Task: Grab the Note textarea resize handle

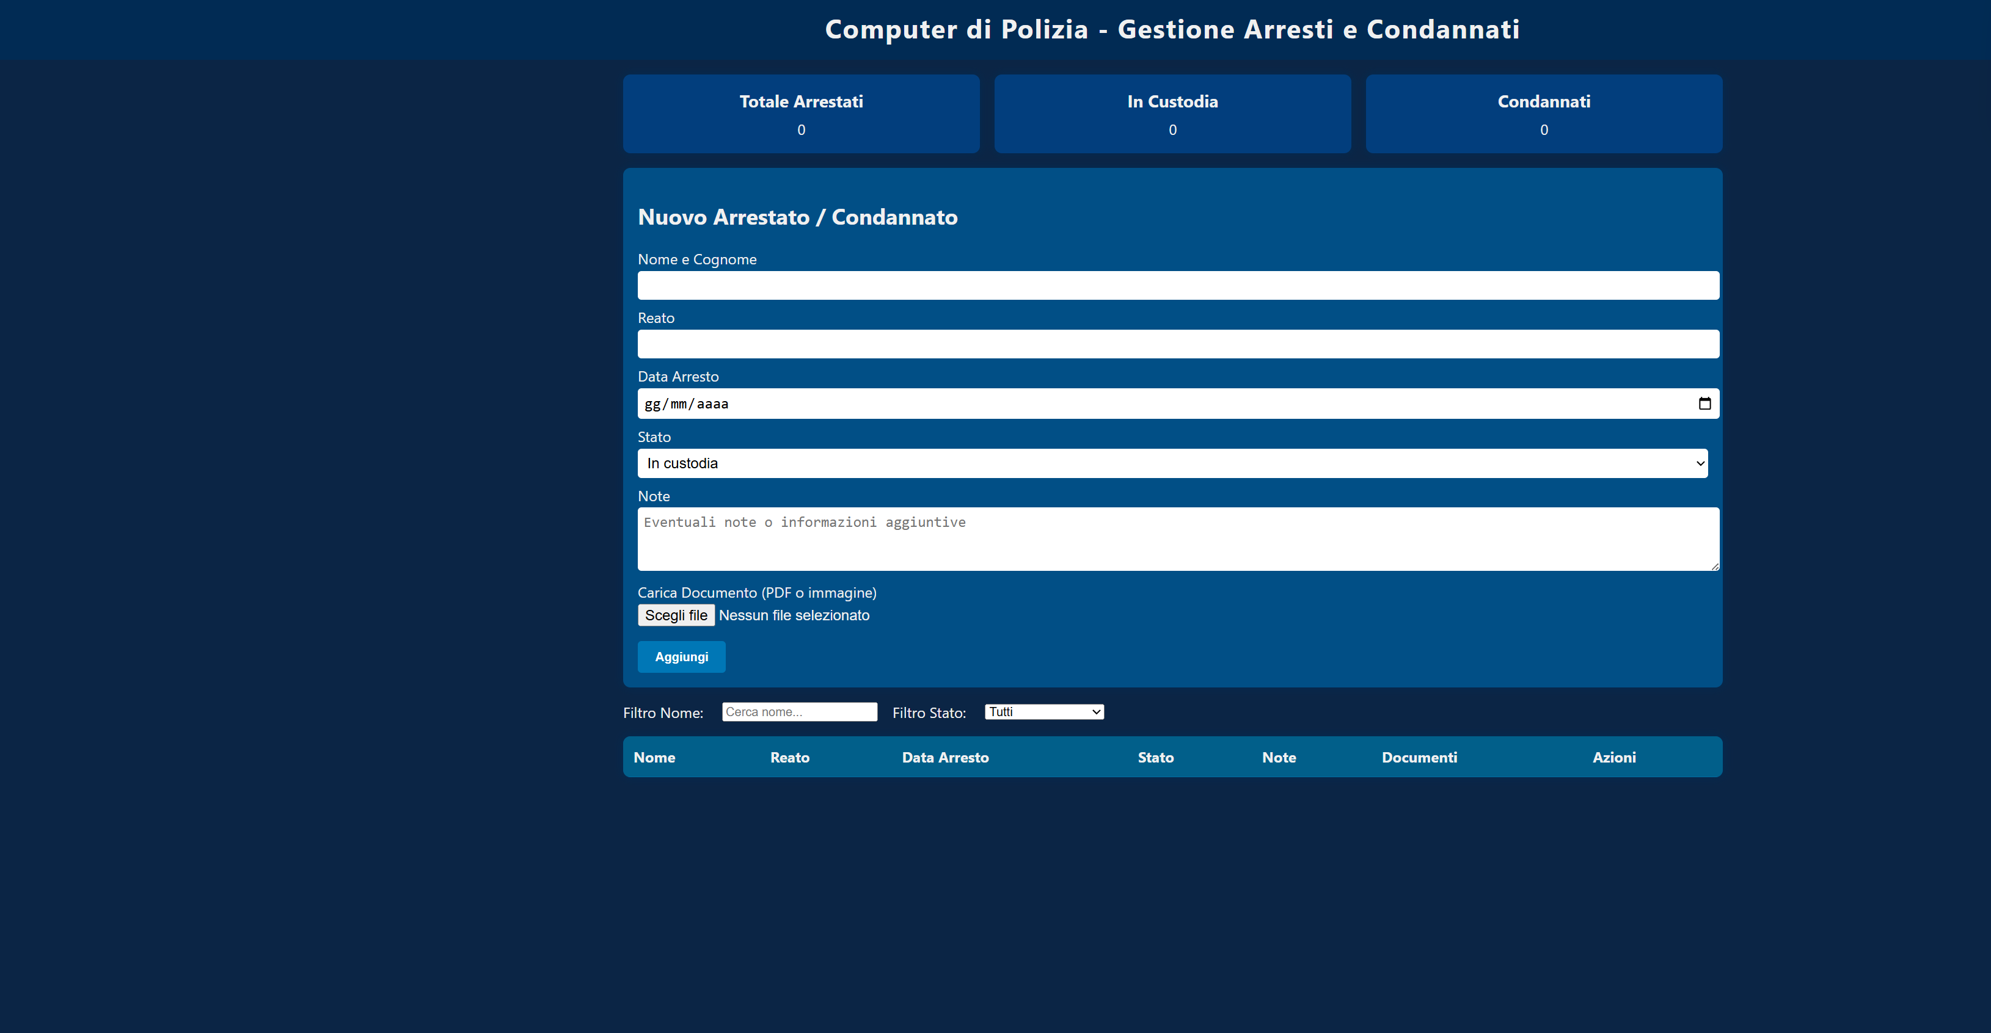Action: [x=1714, y=567]
